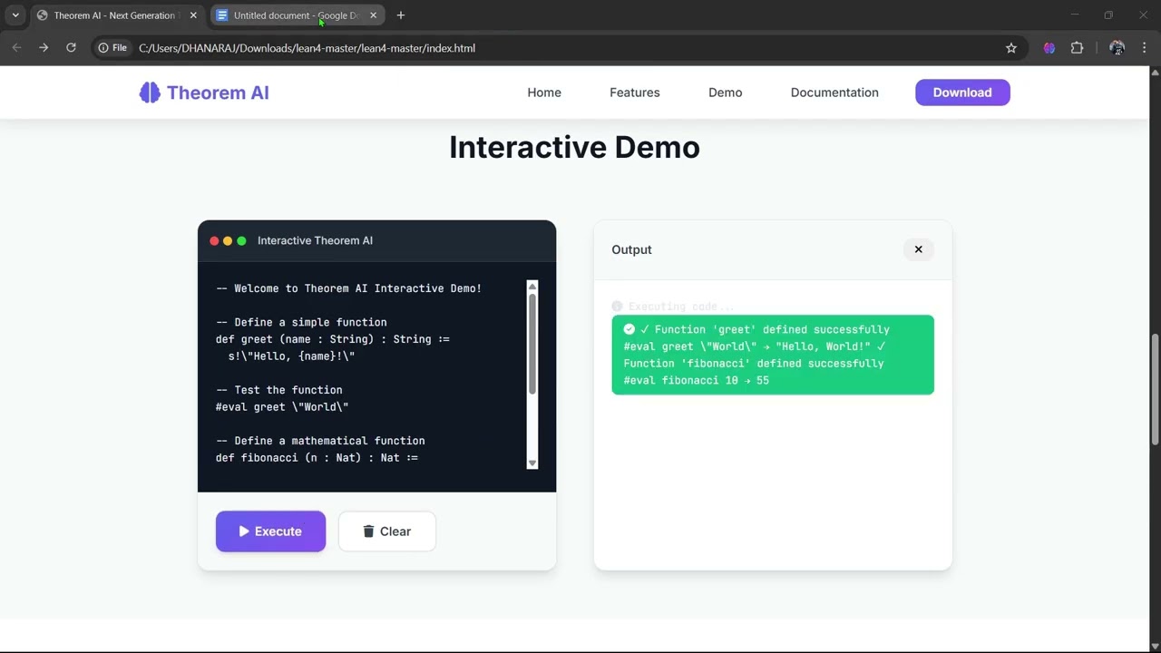Click the Theorem AI brand name

[218, 93]
